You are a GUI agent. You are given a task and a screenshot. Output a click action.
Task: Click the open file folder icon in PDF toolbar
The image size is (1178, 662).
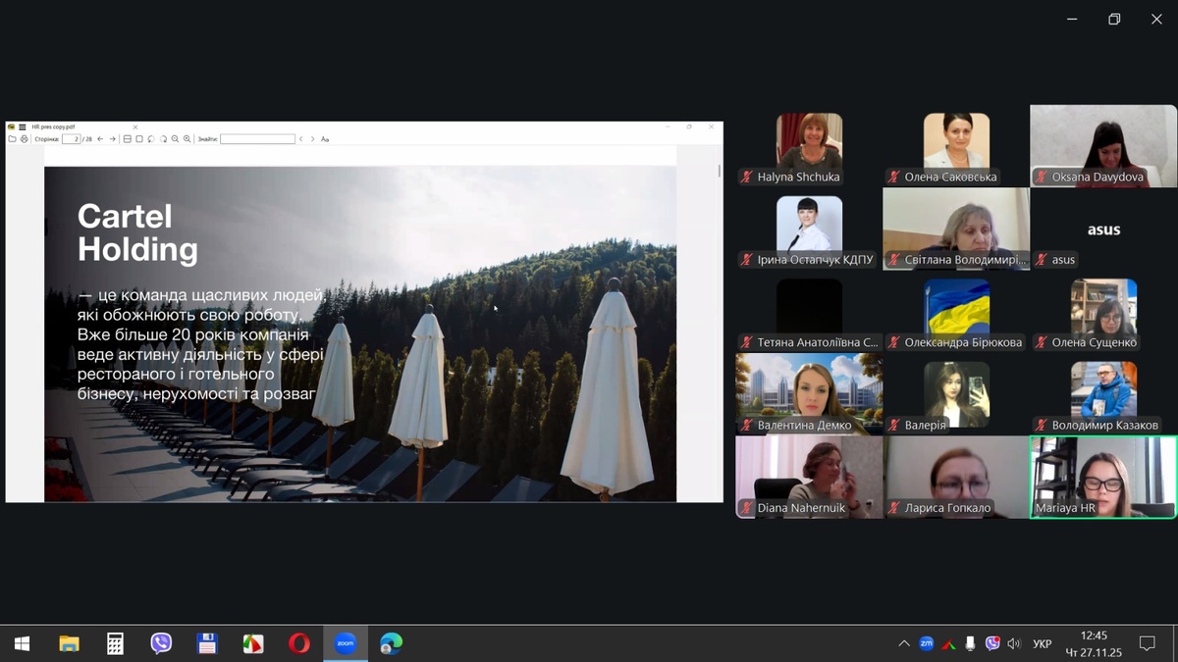coord(13,139)
